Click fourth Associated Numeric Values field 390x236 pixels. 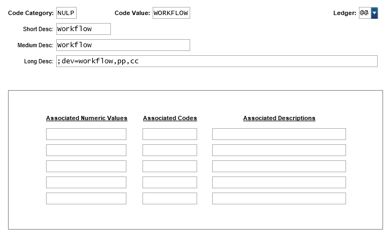[86, 182]
